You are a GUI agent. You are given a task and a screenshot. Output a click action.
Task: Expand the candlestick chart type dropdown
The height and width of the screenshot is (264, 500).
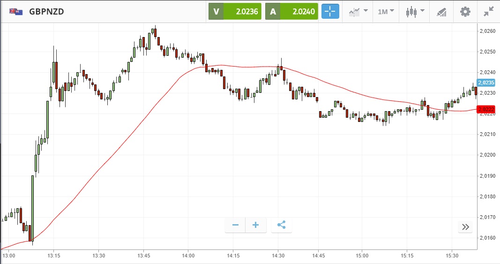click(x=416, y=12)
